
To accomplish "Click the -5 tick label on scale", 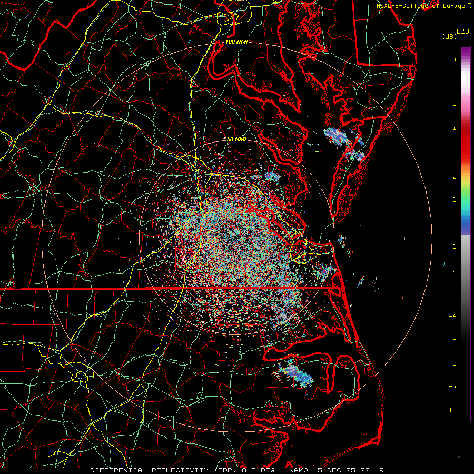I will pyautogui.click(x=452, y=340).
